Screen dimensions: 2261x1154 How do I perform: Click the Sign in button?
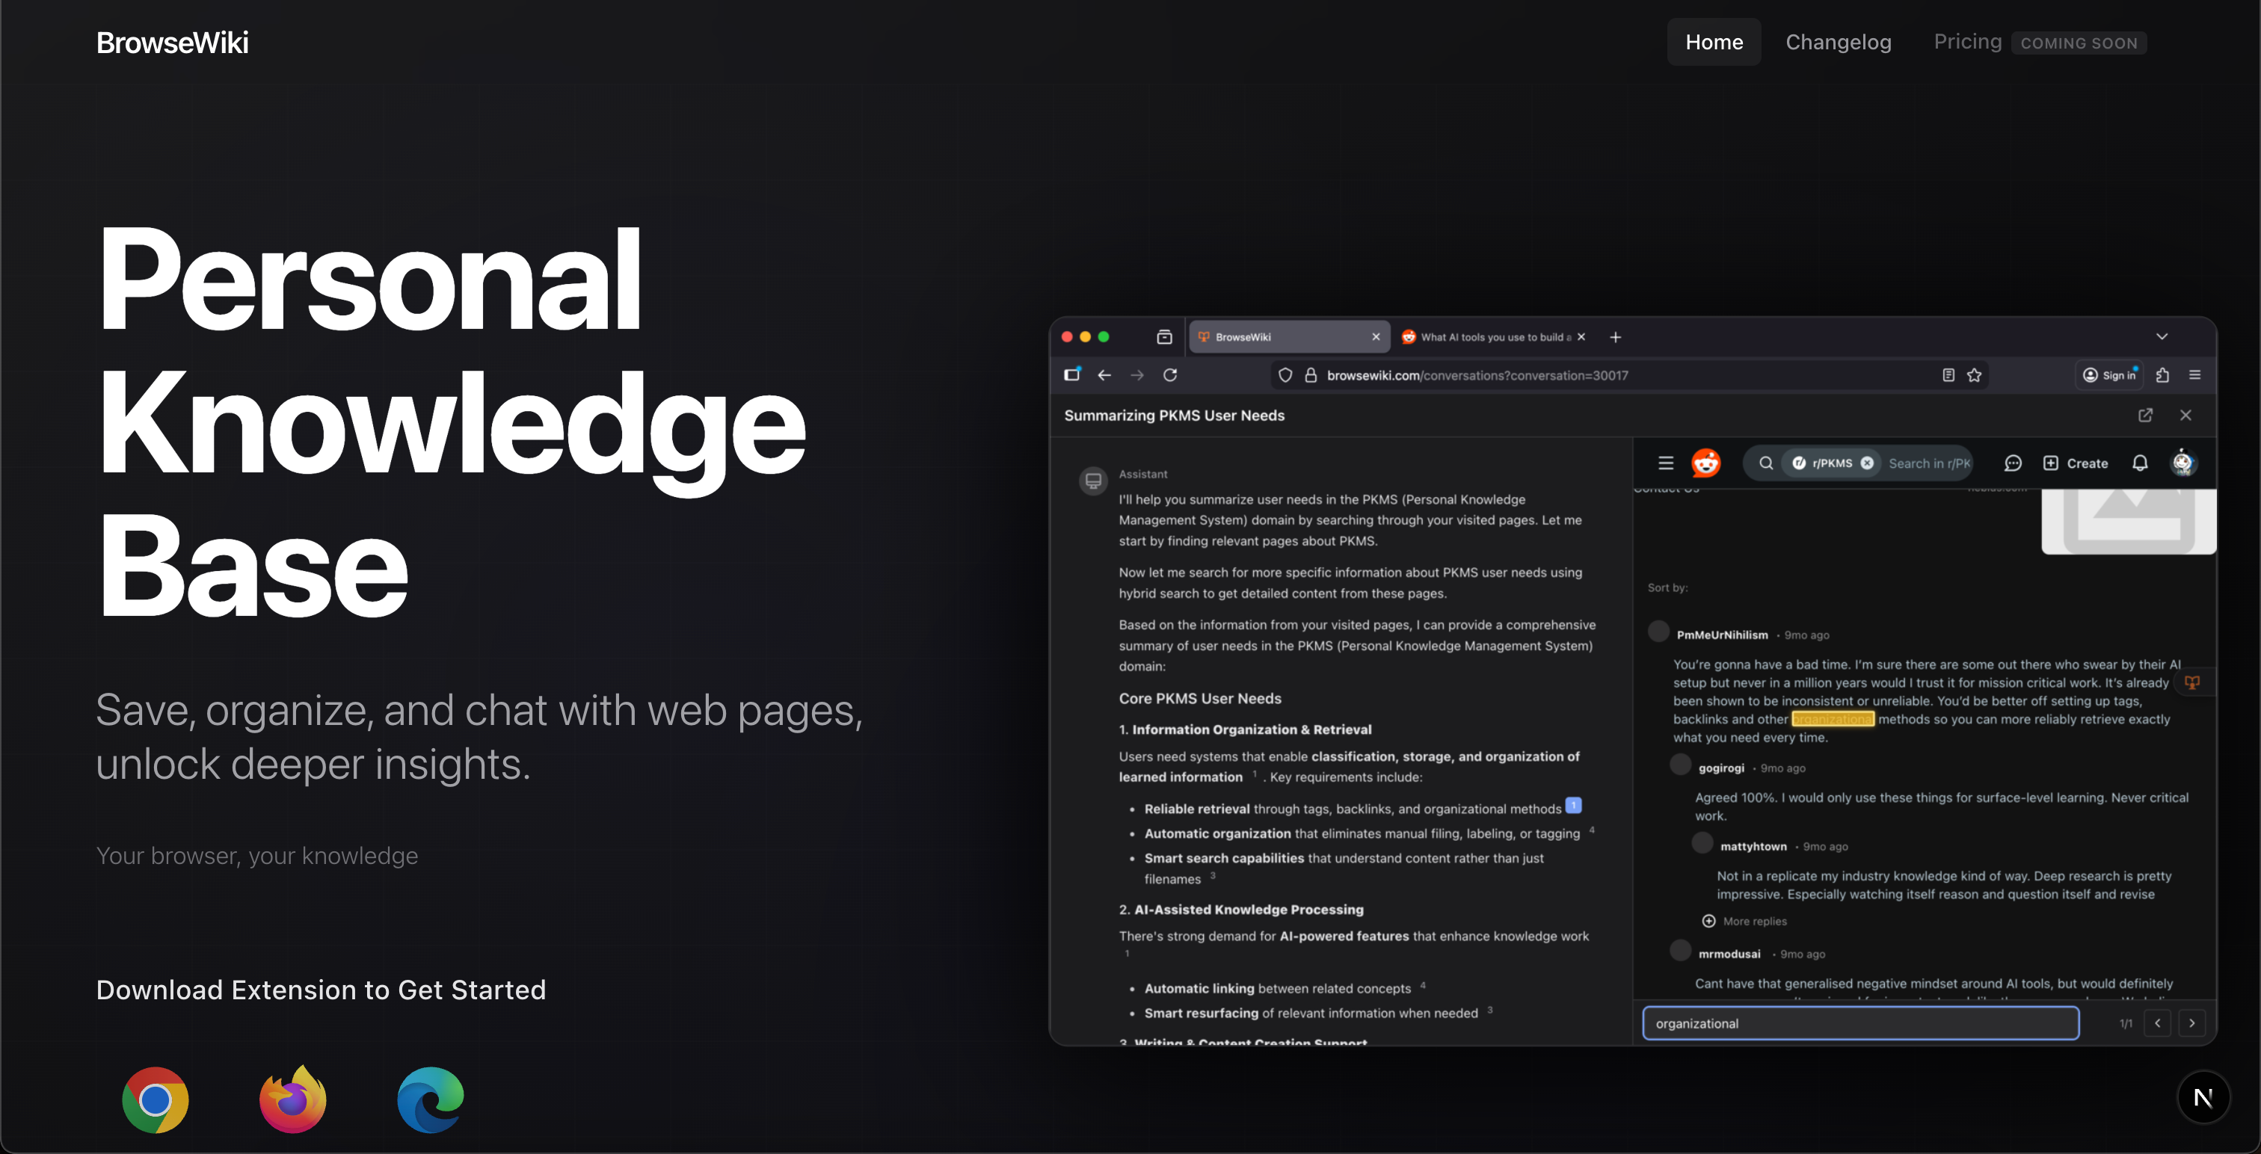pyautogui.click(x=2110, y=374)
